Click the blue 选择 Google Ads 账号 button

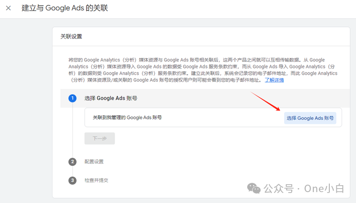pyautogui.click(x=310, y=118)
